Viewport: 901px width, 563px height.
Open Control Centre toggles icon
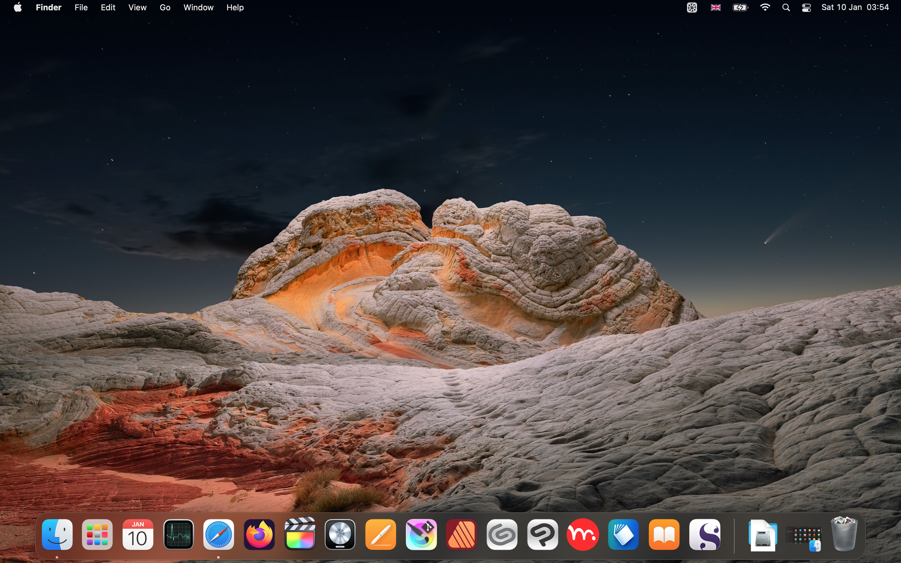807,8
